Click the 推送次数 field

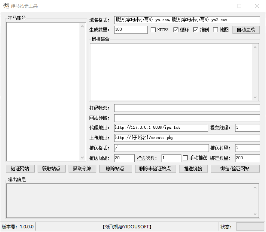(x=171, y=158)
